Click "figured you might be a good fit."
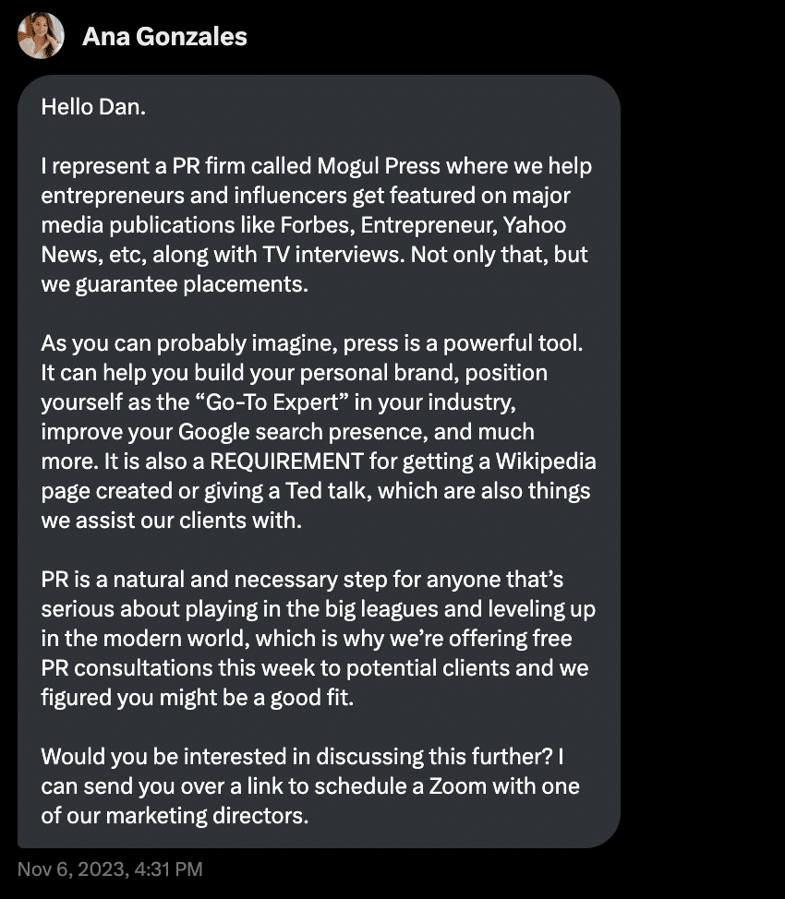 click(x=197, y=698)
